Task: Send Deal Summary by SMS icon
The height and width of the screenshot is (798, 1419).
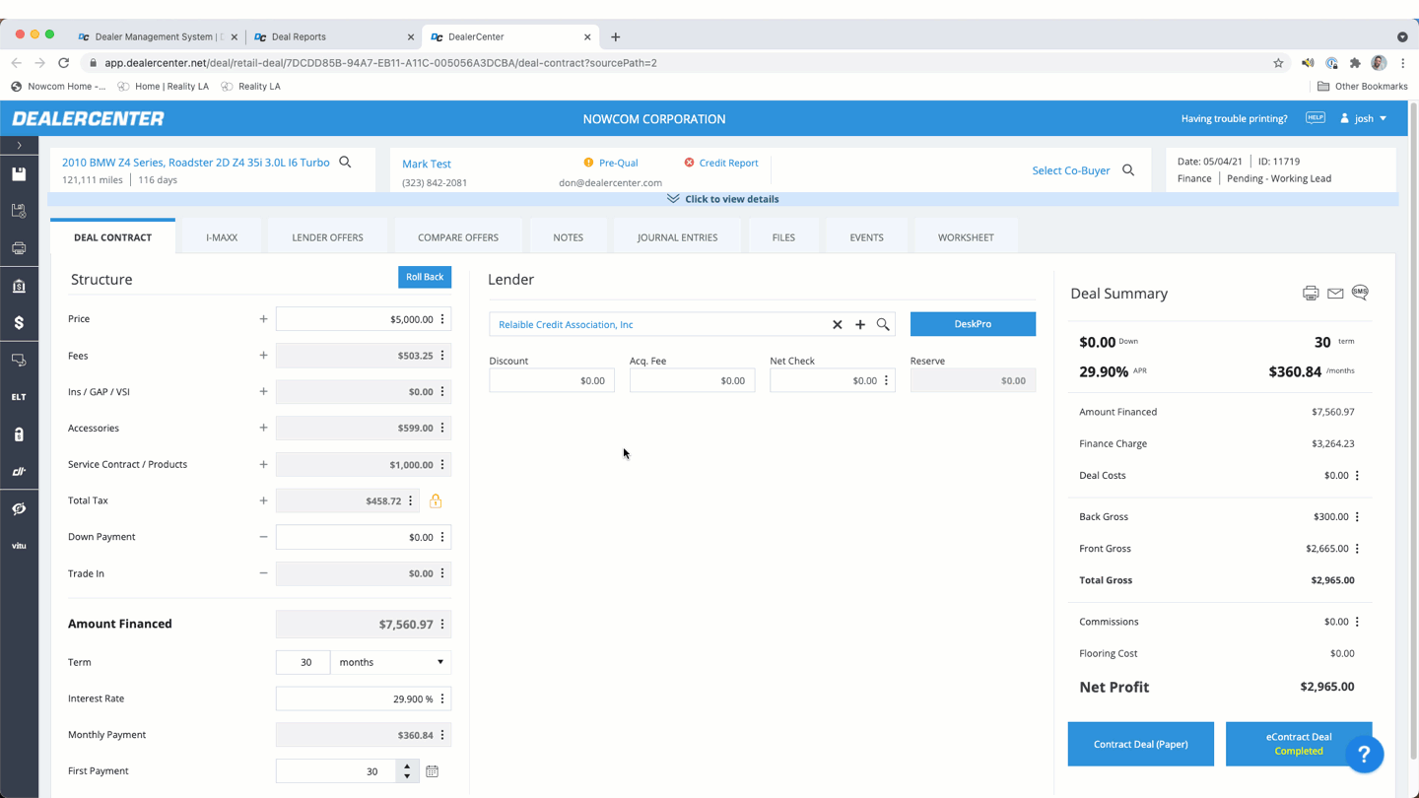Action: click(x=1360, y=292)
